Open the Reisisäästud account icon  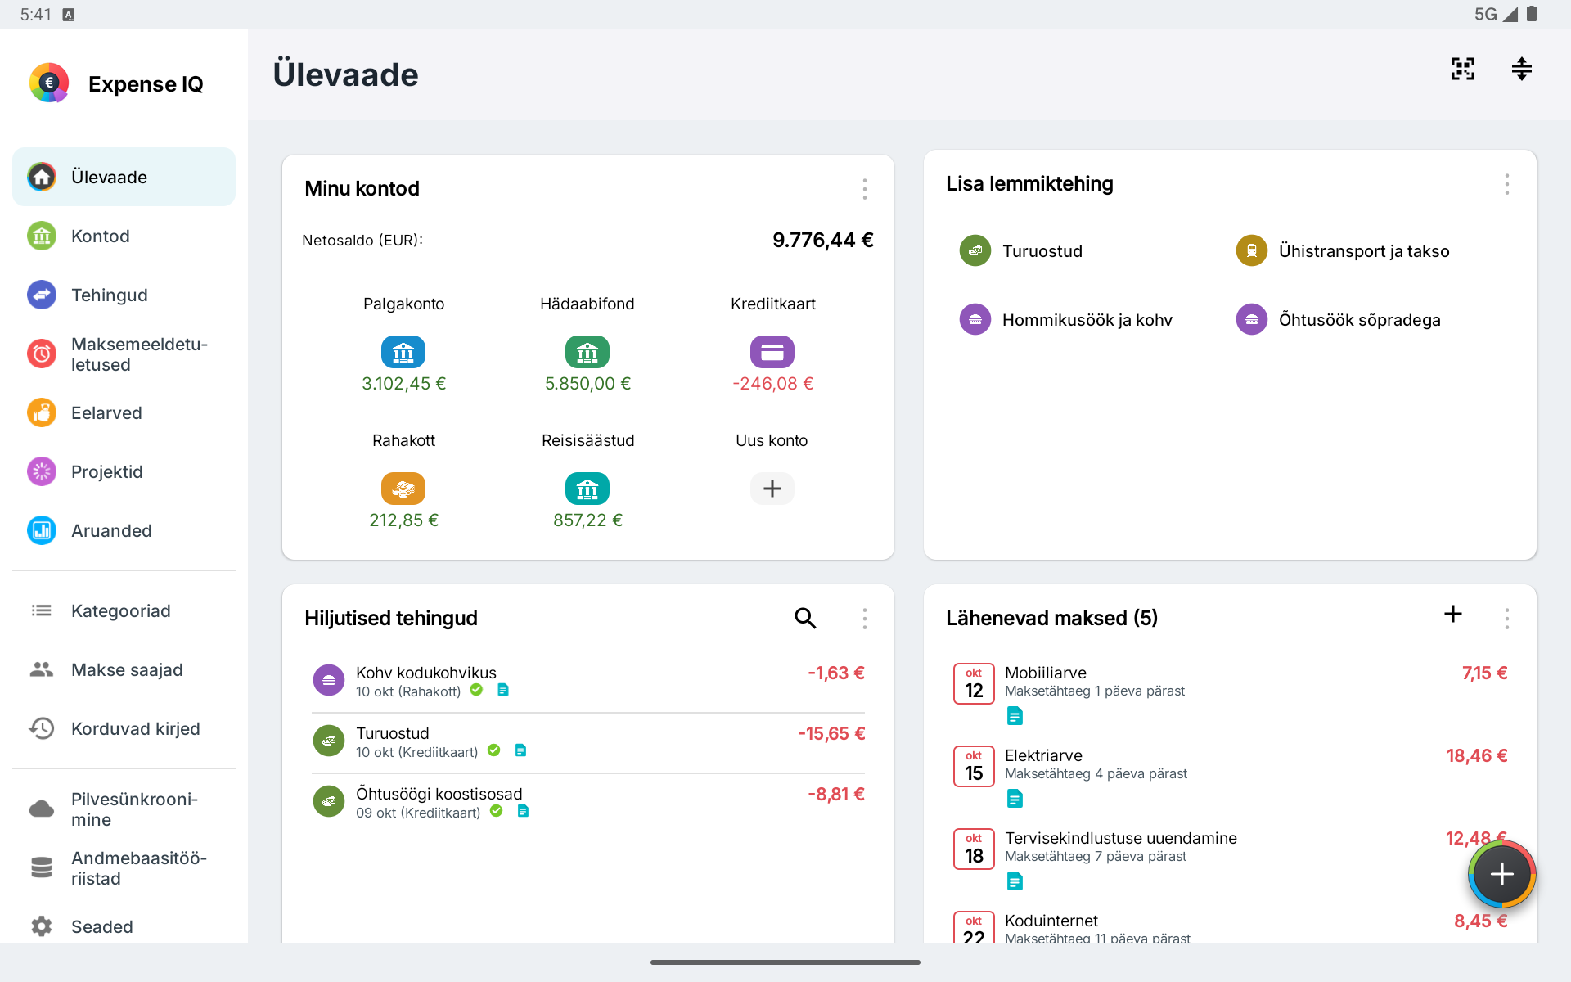(587, 489)
